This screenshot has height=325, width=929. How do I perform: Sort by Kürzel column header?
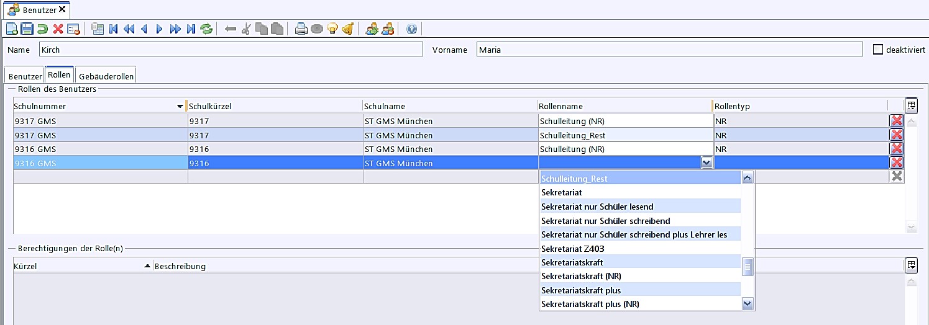coord(82,266)
